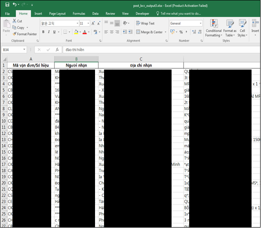Click the font color red swatch
Image resolution: width=261 pixels, height=228 pixels.
(x=85, y=32)
